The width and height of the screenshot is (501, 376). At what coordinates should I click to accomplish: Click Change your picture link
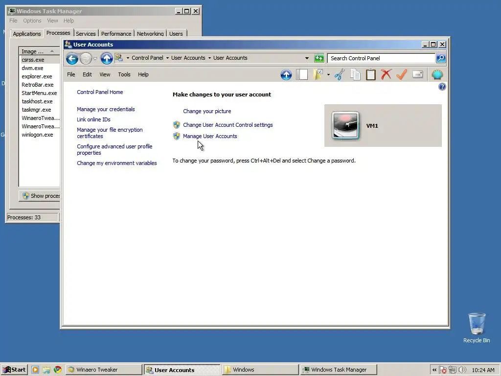207,111
